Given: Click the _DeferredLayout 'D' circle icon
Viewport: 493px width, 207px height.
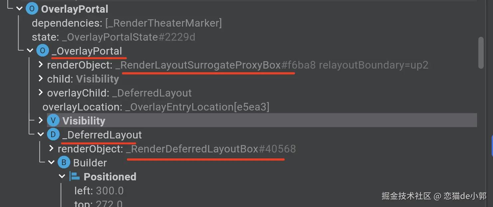Looking at the screenshot, I should (x=53, y=135).
